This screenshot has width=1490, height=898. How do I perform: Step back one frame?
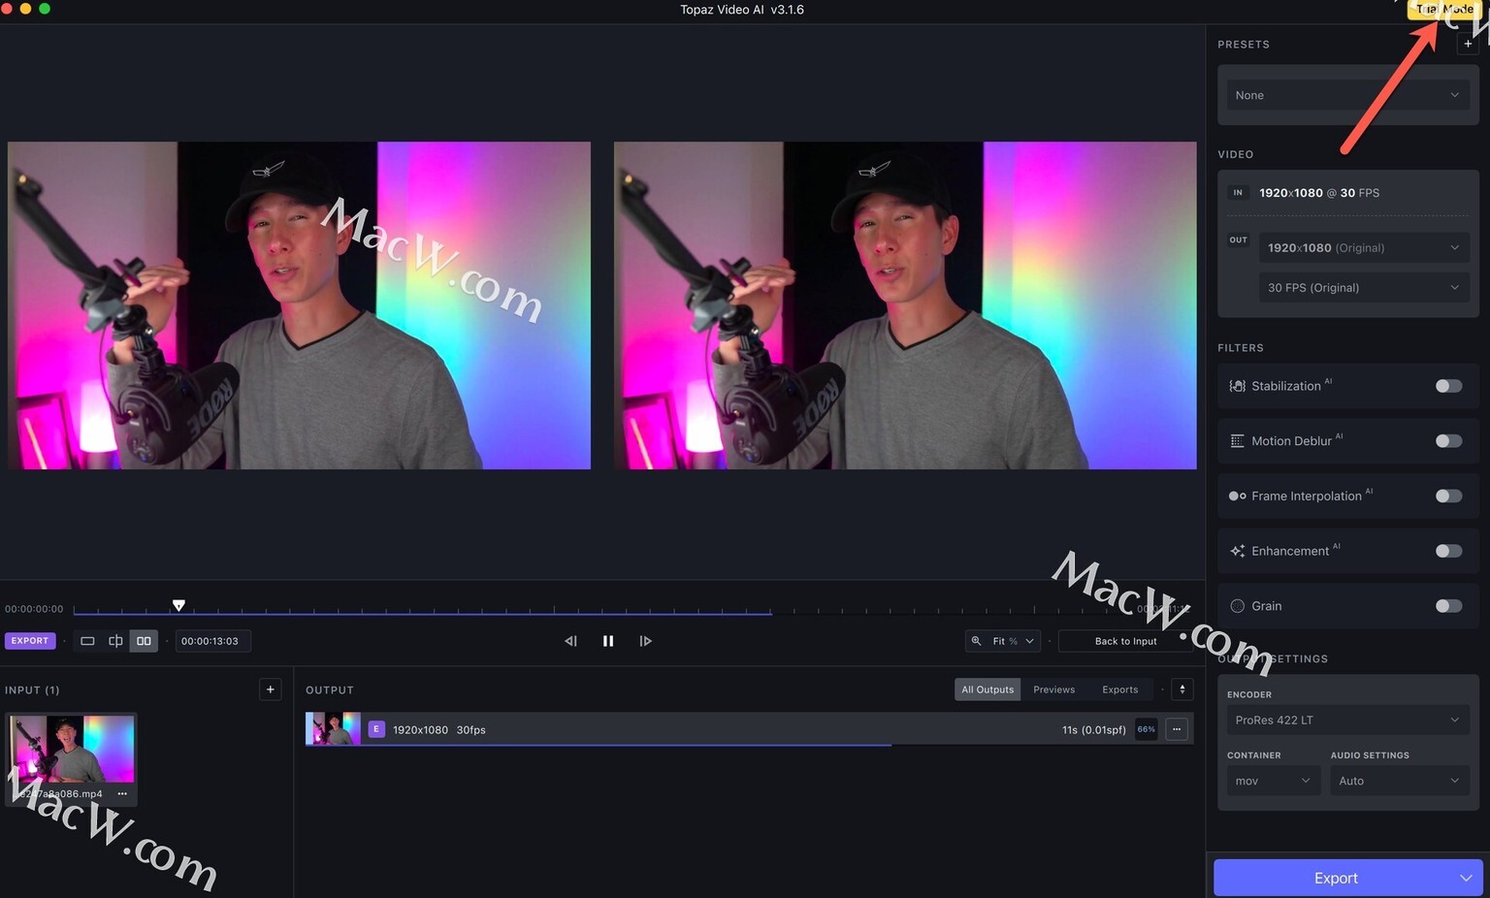[x=570, y=641]
